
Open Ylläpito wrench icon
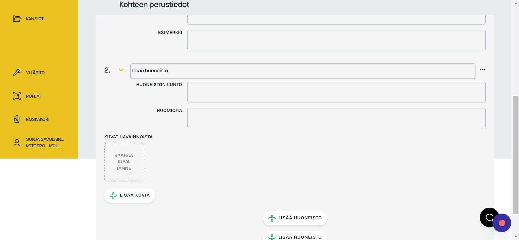pyautogui.click(x=17, y=73)
